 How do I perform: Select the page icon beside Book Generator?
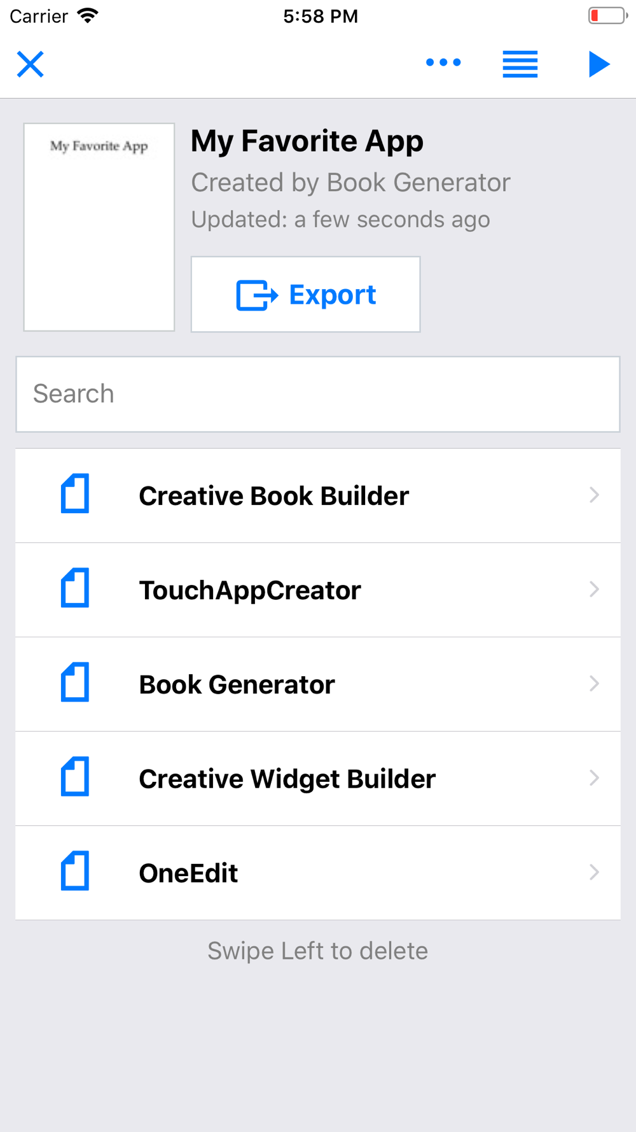click(75, 682)
